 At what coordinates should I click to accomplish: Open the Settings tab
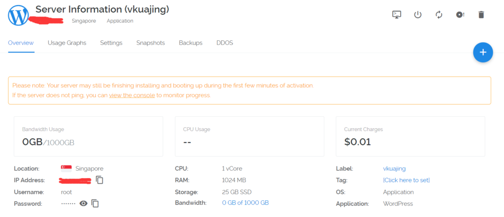tap(111, 43)
